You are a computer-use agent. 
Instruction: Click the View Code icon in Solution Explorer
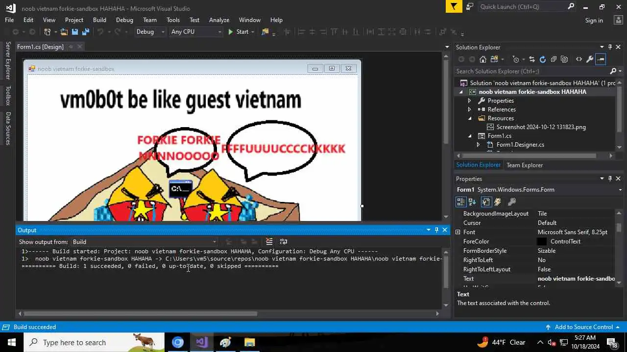(579, 59)
